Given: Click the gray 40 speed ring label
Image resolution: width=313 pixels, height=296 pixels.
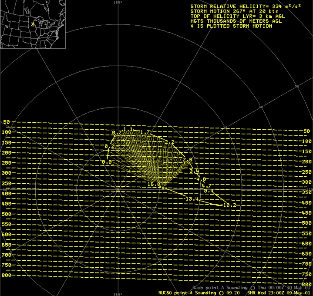Looking at the screenshot, I should coord(261,107).
